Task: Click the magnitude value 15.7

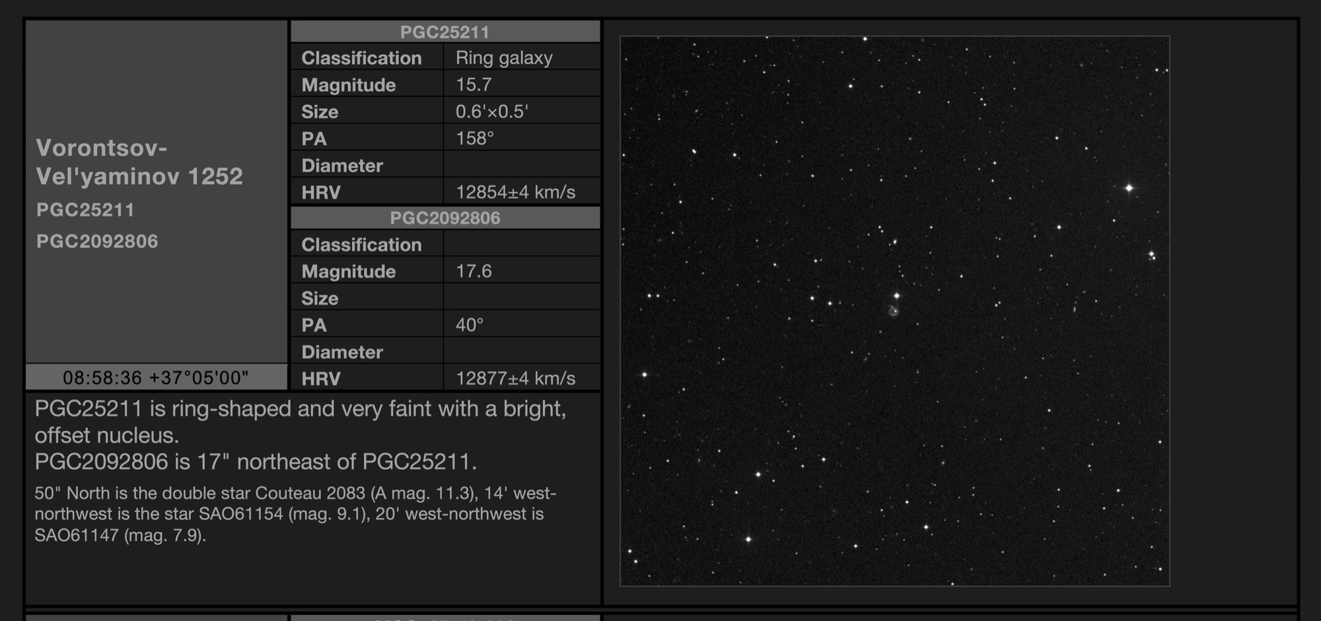Action: [x=474, y=85]
